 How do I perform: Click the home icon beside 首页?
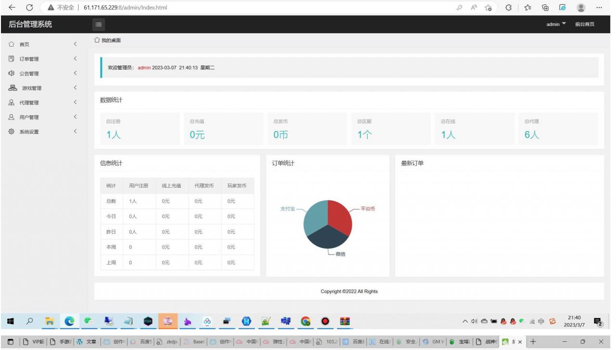point(12,44)
